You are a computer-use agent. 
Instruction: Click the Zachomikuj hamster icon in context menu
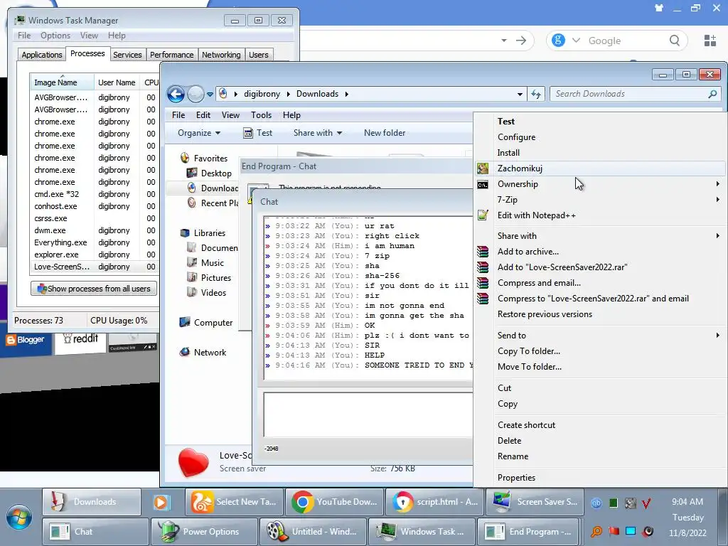click(x=483, y=168)
